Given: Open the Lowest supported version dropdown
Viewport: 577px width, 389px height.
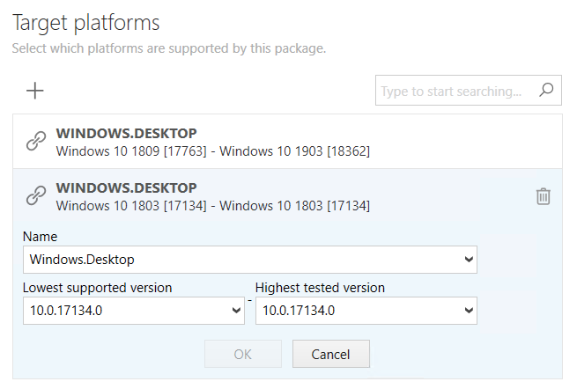Looking at the screenshot, I should (134, 311).
